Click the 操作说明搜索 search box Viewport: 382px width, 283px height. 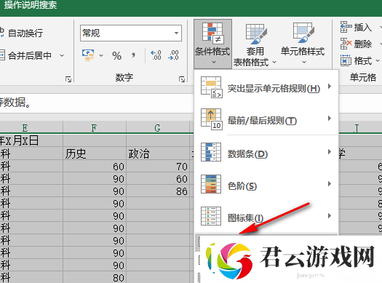pos(31,5)
